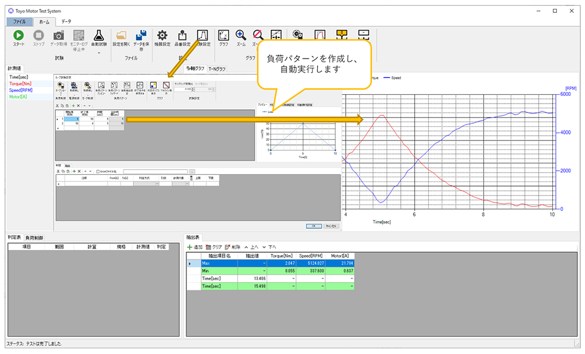The image size is (585, 354).
Task: Cut using scissors icon above load pattern table
Action: pyautogui.click(x=57, y=106)
